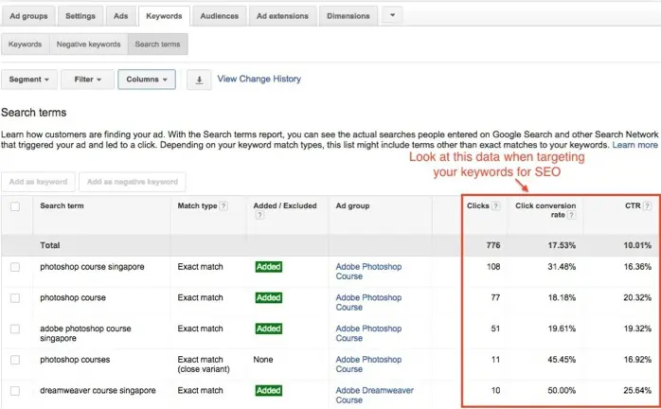Click the Added badge for dreamweaver course singapore
661x409 pixels.
[x=269, y=391]
